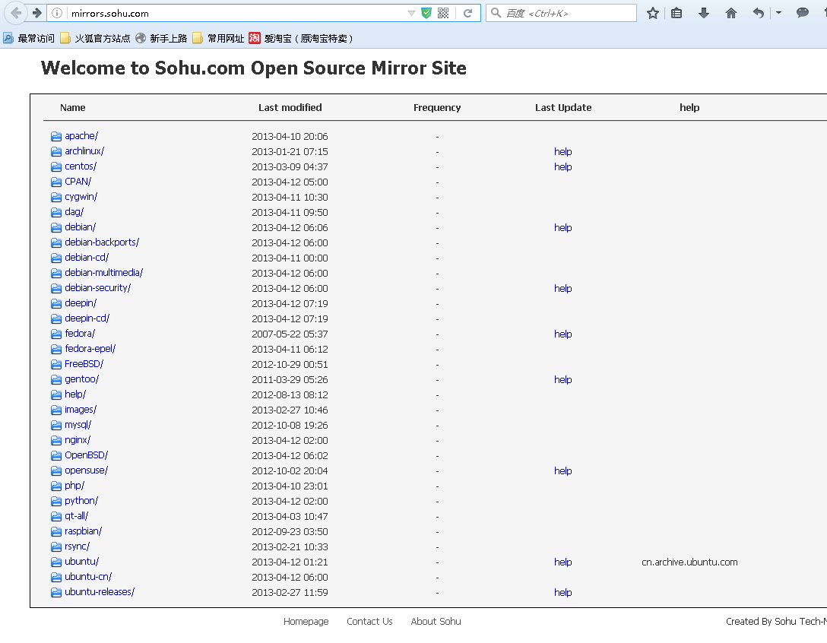Click help link in opensuse row
The width and height of the screenshot is (827, 643).
pos(562,471)
